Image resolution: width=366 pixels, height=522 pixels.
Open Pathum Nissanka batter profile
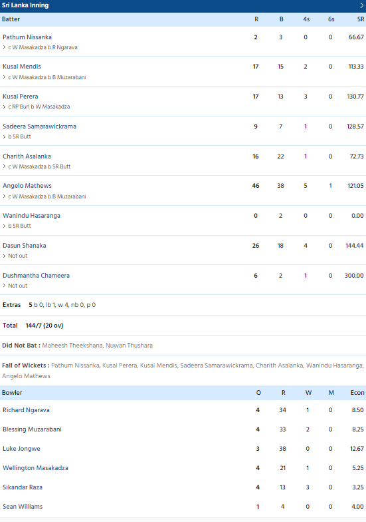point(27,37)
